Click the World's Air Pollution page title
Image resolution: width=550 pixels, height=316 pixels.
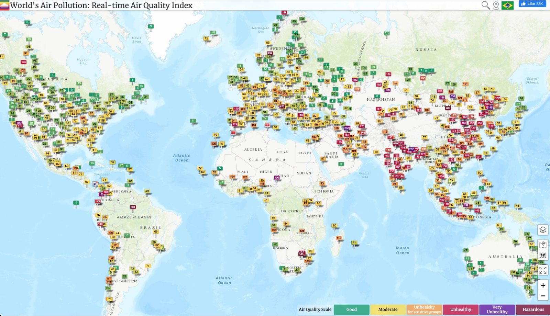pos(101,5)
